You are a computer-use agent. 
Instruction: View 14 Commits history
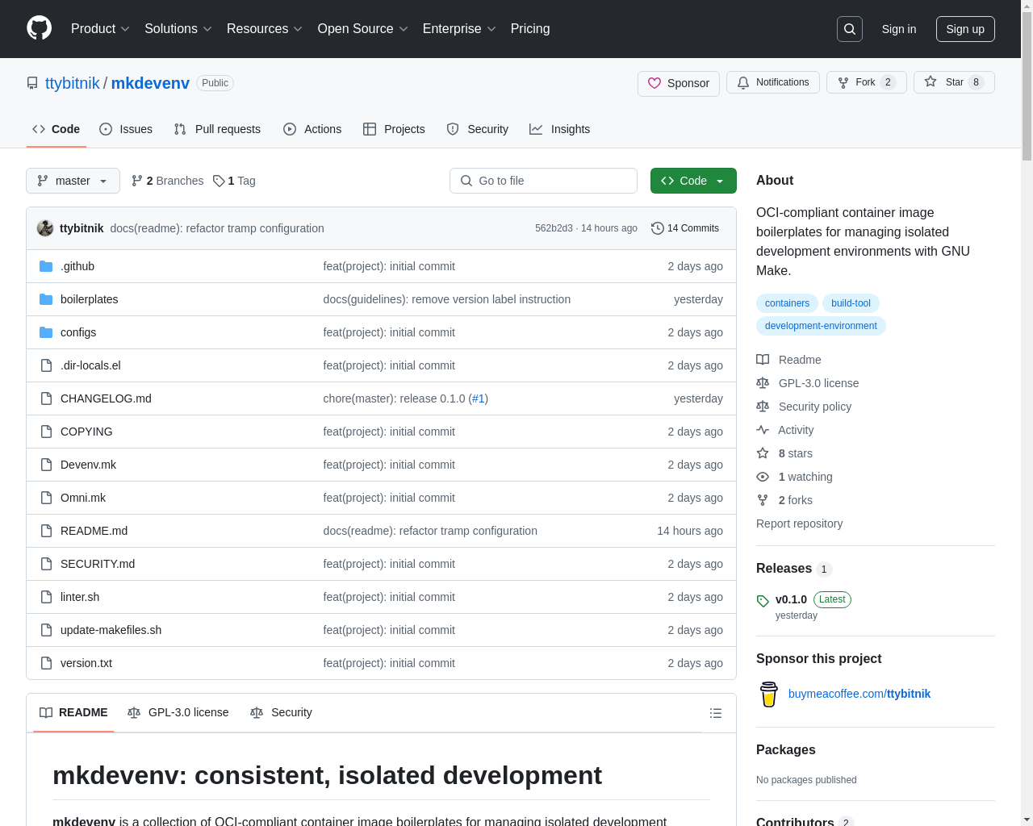[x=685, y=228]
